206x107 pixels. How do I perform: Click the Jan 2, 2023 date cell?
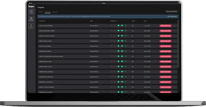147,26
